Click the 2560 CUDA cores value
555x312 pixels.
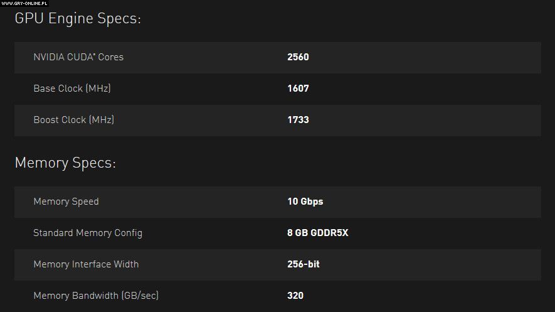point(298,57)
